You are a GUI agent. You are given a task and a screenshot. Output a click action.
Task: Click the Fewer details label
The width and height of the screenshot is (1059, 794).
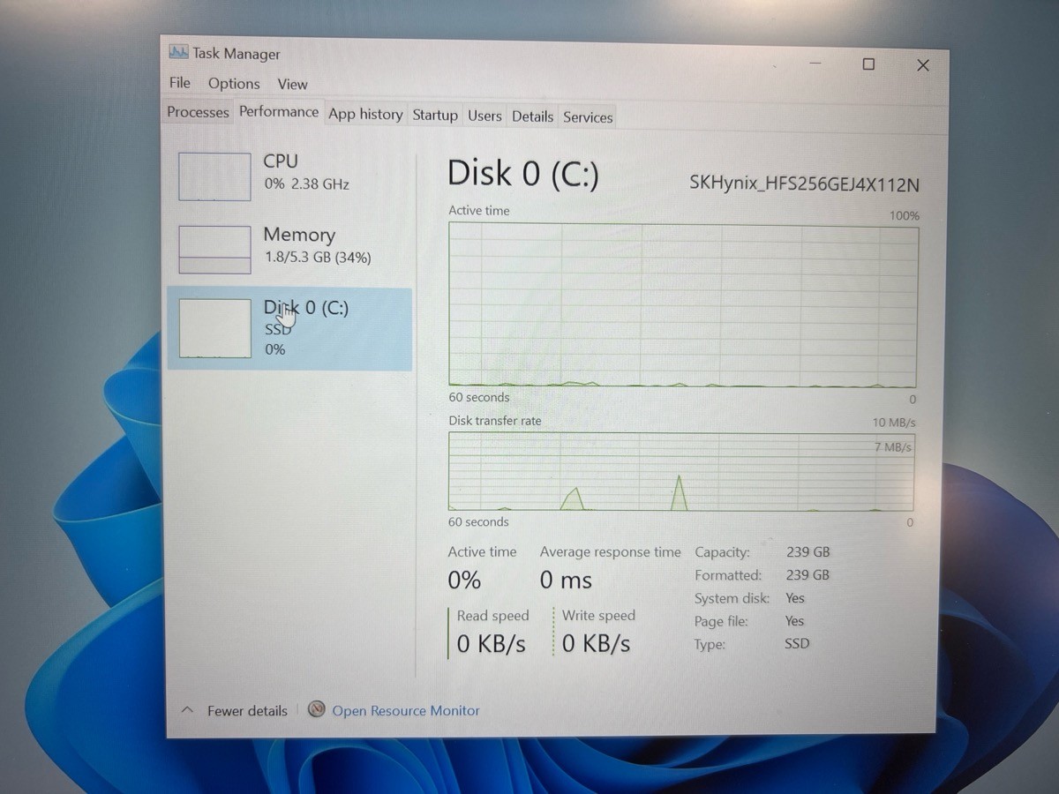pos(247,710)
